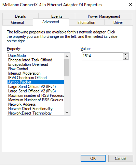Image resolution: width=136 pixels, height=165 pixels.
Task: Switch to the General tab
Action: pos(17,22)
